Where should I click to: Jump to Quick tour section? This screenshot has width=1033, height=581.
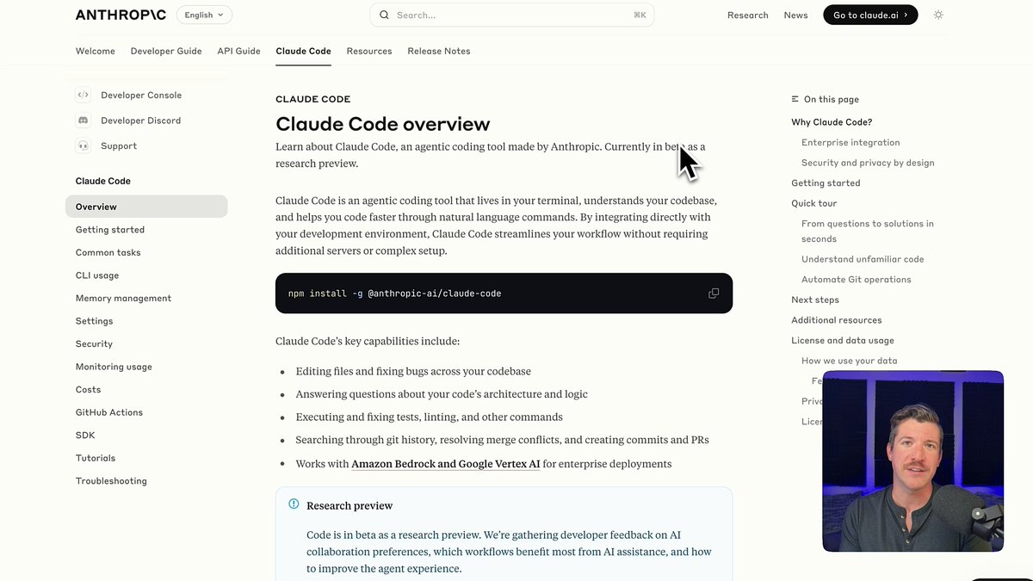tap(814, 204)
